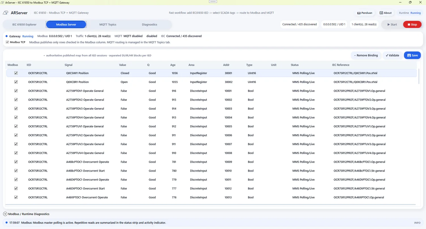Click the horizontal table scrollbar
The image size is (426, 229).
click(x=210, y=204)
